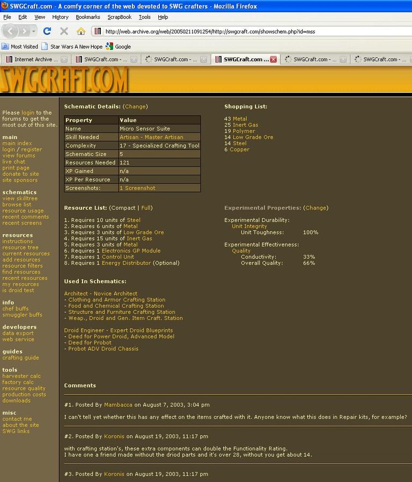Click the stop loading X icon
Screen dimensions: 412x482
point(64,31)
